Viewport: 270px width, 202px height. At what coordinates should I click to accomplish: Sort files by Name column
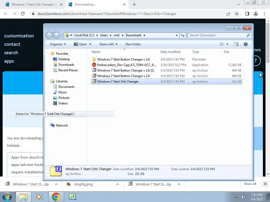[124, 52]
